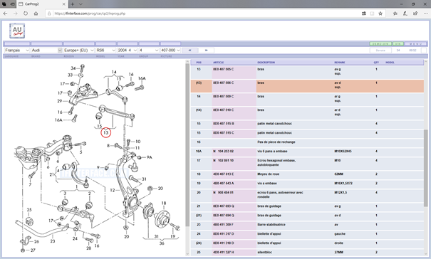Viewport: 431px width, 259px height.
Task: Show tab previews chevron
Action: tap(81, 4)
